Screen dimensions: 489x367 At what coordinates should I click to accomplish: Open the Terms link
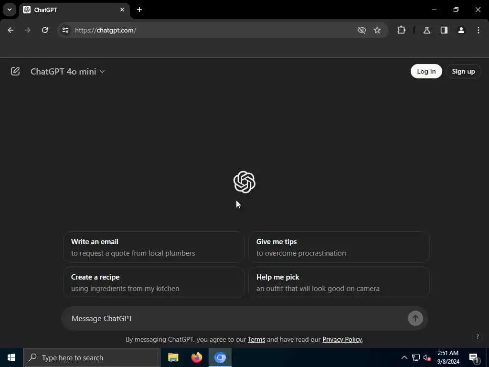click(x=256, y=339)
